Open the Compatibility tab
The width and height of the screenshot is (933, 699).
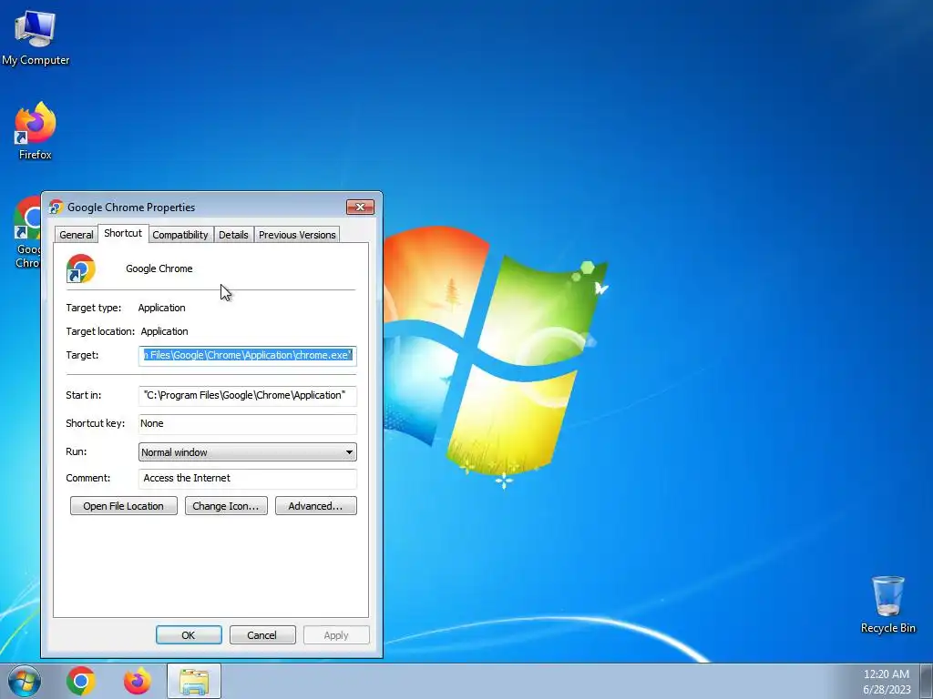pyautogui.click(x=180, y=235)
